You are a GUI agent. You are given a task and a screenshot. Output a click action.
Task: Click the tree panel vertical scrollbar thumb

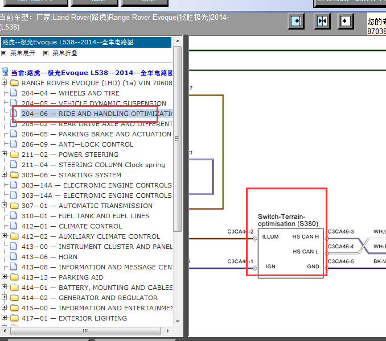coord(177,139)
